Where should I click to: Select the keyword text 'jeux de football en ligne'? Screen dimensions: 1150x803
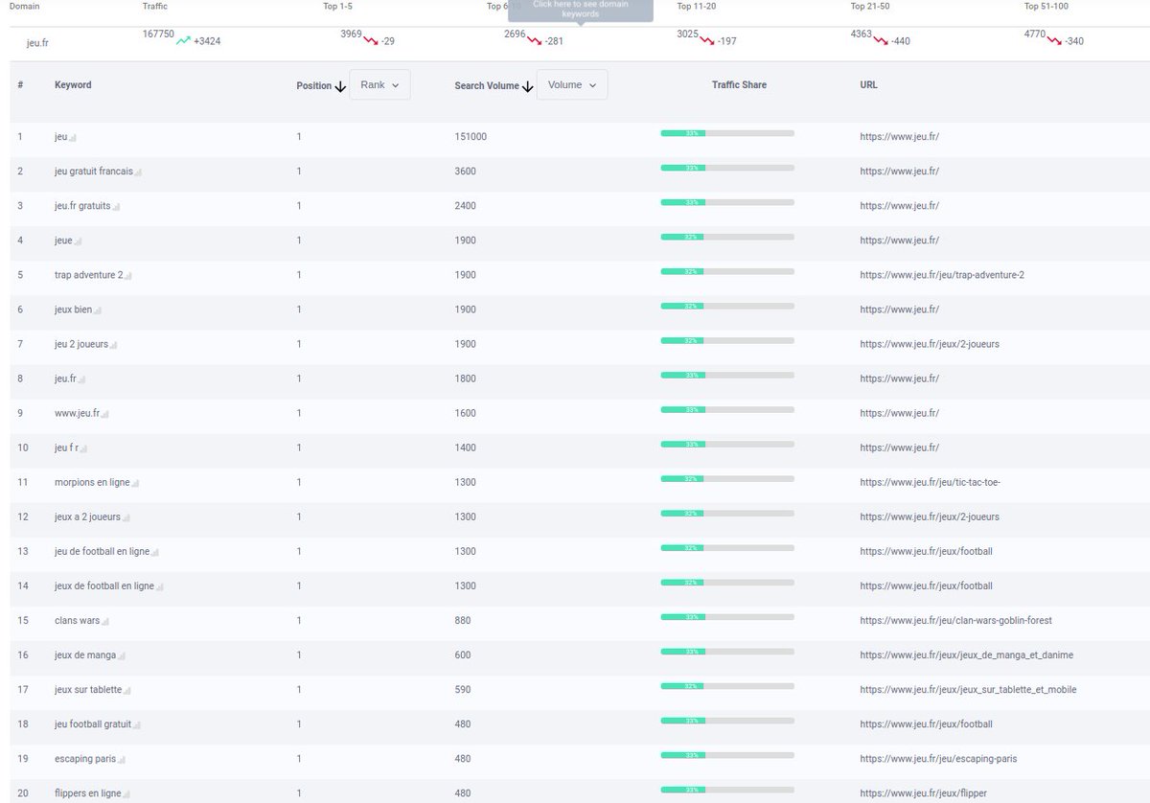[x=104, y=585]
